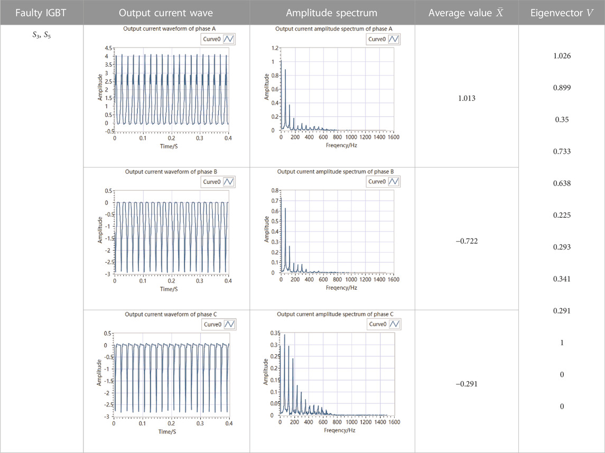Click the Curve0 line icon in phase A amplitude spectrum legend
The image size is (605, 453).
tap(394, 39)
